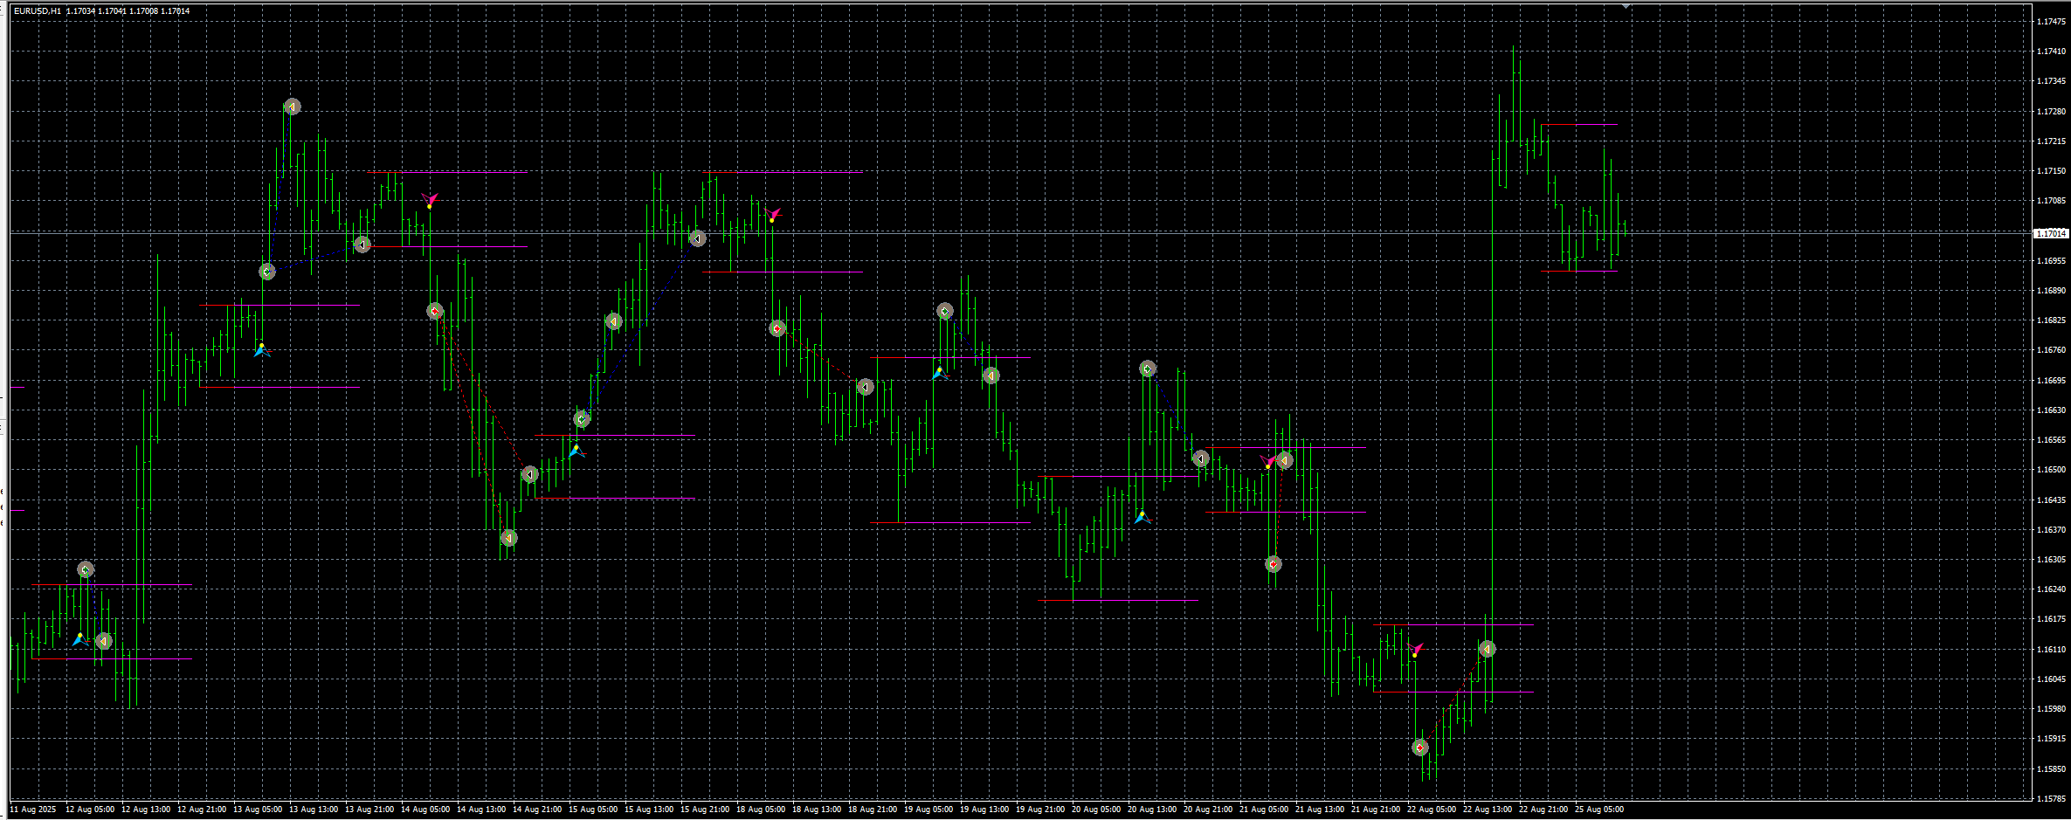
Task: Click the '13 Aug 05:00' time axis label
Action: coord(258,810)
